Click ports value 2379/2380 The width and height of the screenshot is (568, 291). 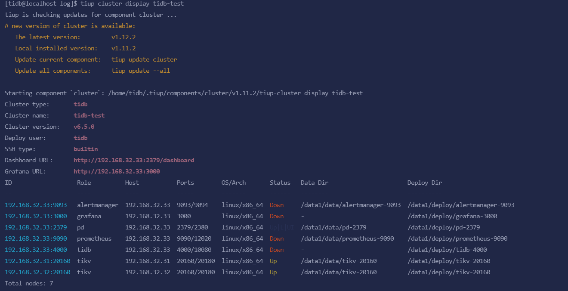[x=192, y=227]
